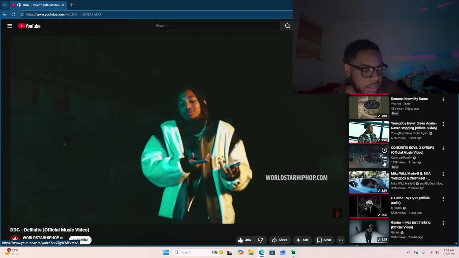Go back with the browser back arrow
459x258 pixels.
pyautogui.click(x=5, y=14)
